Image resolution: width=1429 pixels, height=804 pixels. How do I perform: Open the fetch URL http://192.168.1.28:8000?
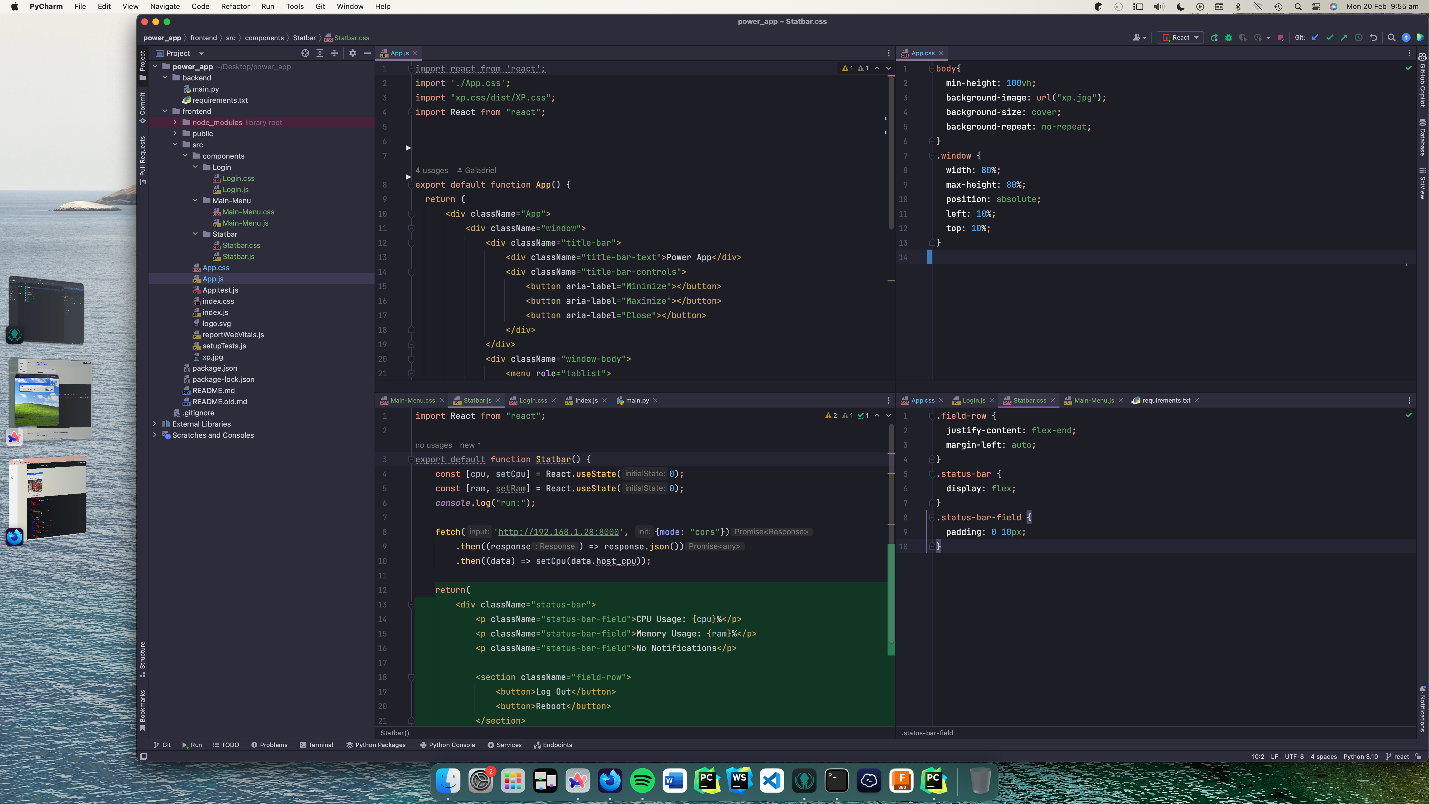click(x=558, y=532)
